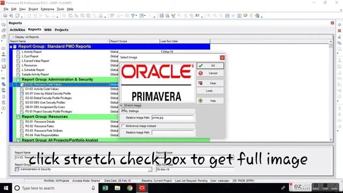The image size is (343, 193).
Task: Click the reports list scroll down arrow
Action: (331, 139)
